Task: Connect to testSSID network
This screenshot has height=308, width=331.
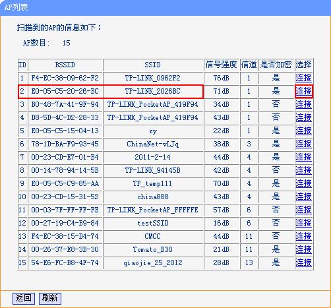Action: point(303,223)
